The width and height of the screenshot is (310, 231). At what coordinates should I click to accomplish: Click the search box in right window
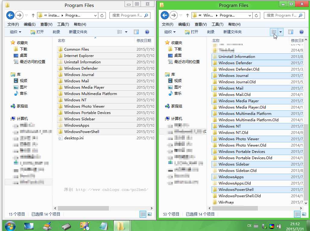[x=284, y=15]
